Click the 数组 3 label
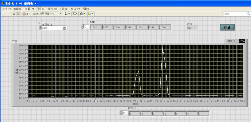251x122 pixels. tap(132, 108)
